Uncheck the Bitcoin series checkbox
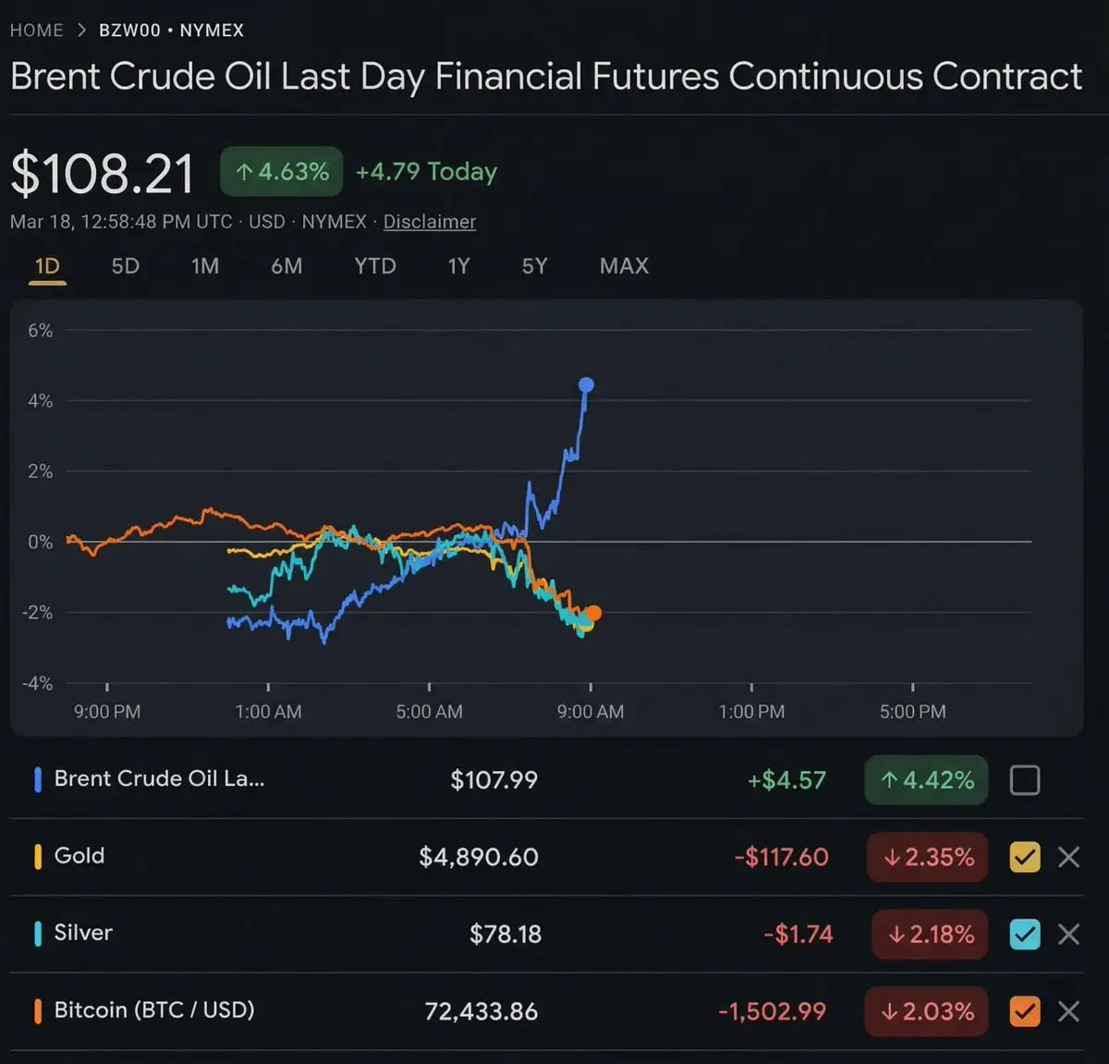1109x1064 pixels. coord(1024,1011)
